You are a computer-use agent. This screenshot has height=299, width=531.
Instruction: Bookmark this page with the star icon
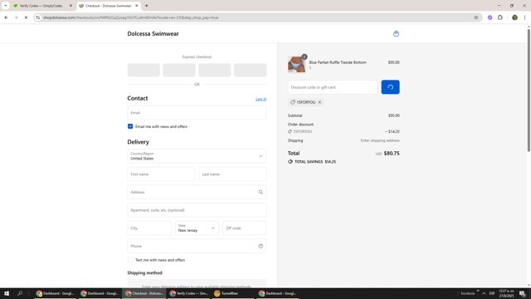[x=475, y=17]
